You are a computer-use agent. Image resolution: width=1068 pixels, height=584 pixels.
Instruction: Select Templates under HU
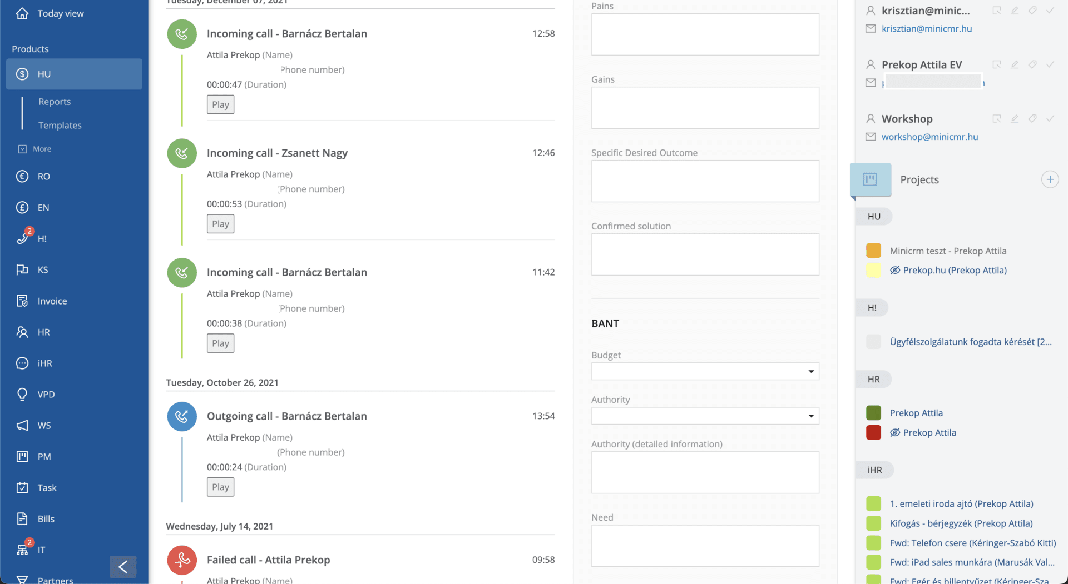click(60, 126)
